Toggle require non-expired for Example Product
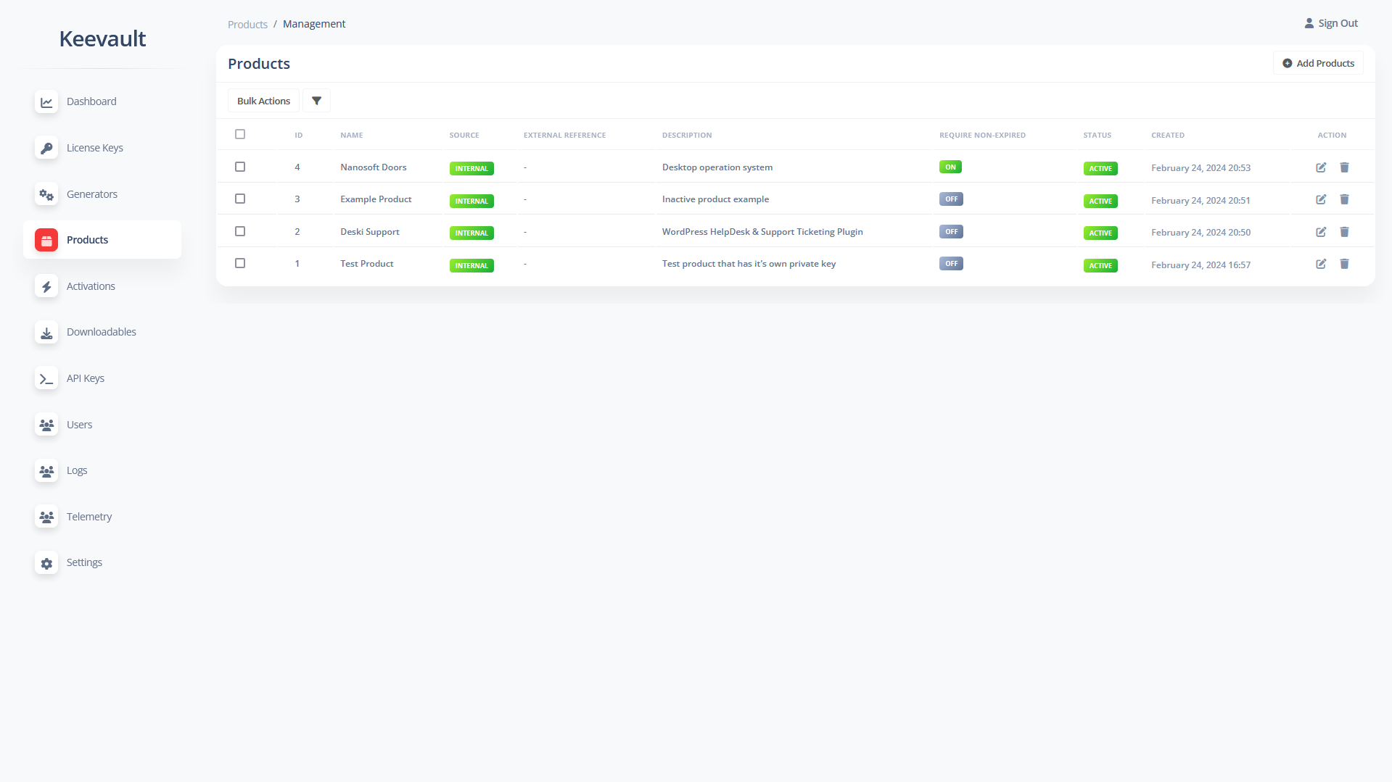1392x782 pixels. [x=951, y=199]
